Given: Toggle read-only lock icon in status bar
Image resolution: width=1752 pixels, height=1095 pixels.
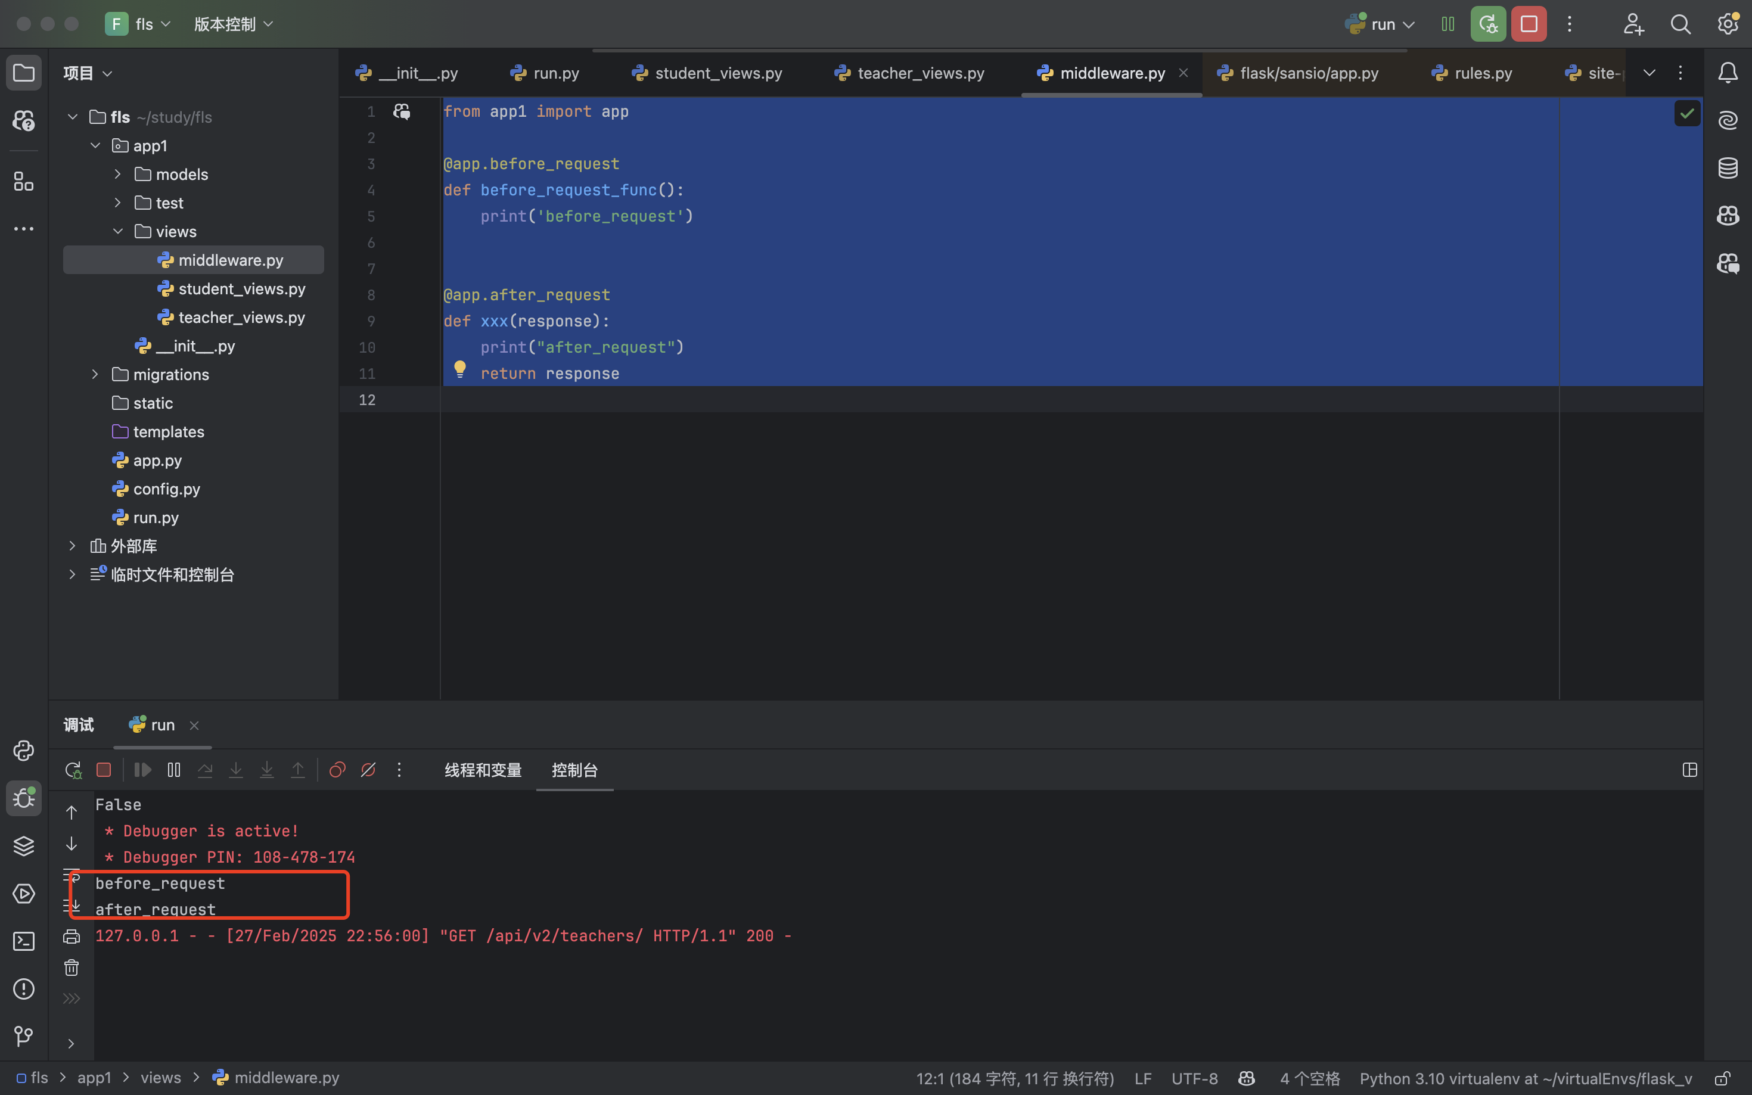Looking at the screenshot, I should point(1722,1078).
